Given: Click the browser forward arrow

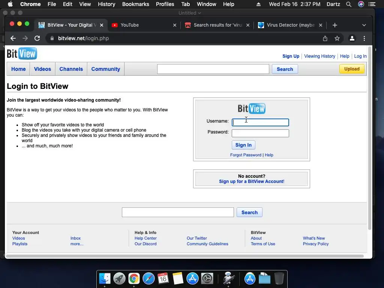Looking at the screenshot, I should coord(25,38).
